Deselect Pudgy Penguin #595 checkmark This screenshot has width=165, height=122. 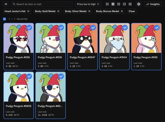(157, 28)
